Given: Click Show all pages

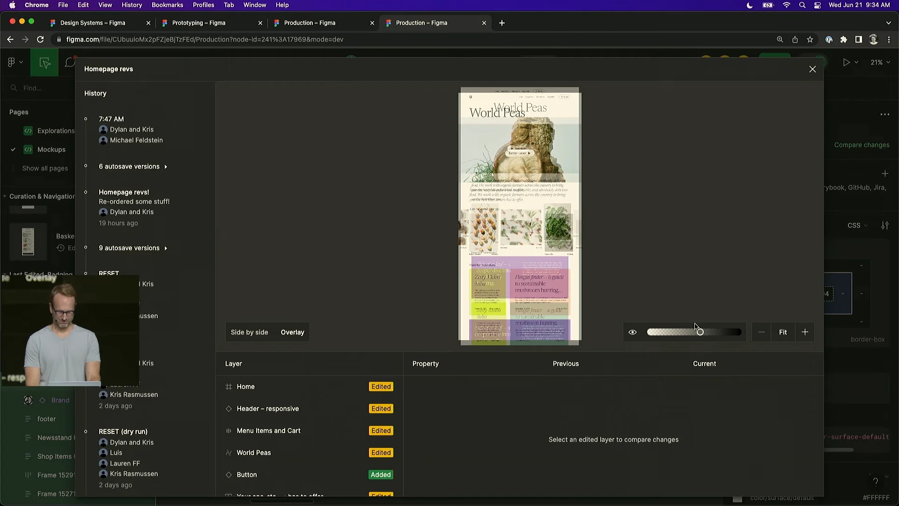Looking at the screenshot, I should click(45, 168).
